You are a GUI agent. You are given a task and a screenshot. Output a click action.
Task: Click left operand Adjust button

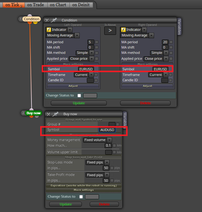coord(73,86)
